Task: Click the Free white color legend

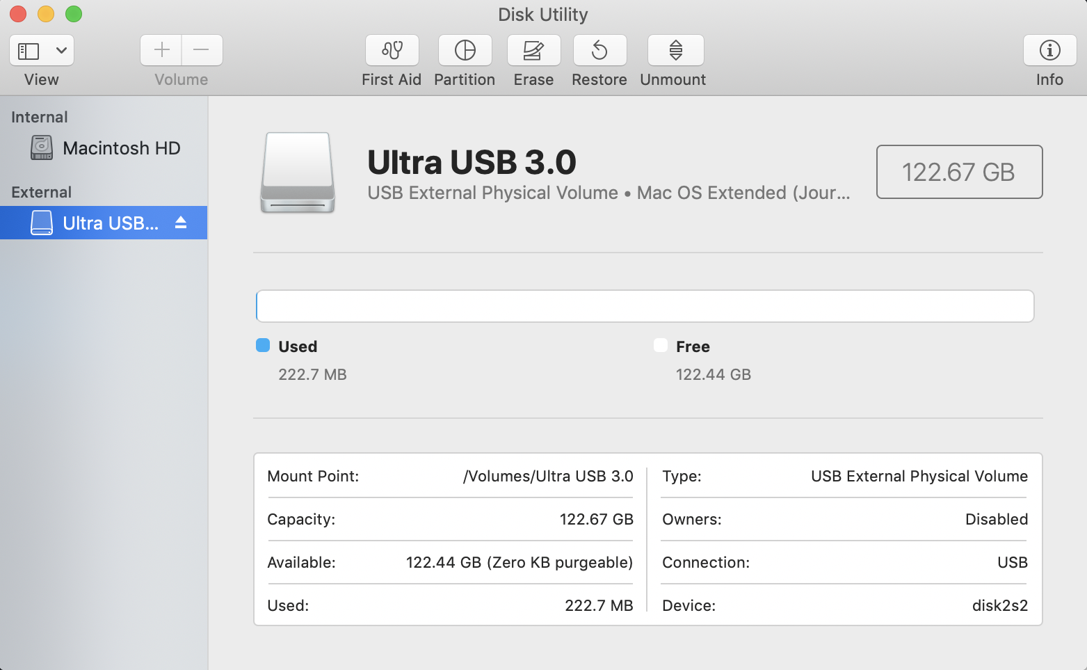Action: [x=661, y=346]
